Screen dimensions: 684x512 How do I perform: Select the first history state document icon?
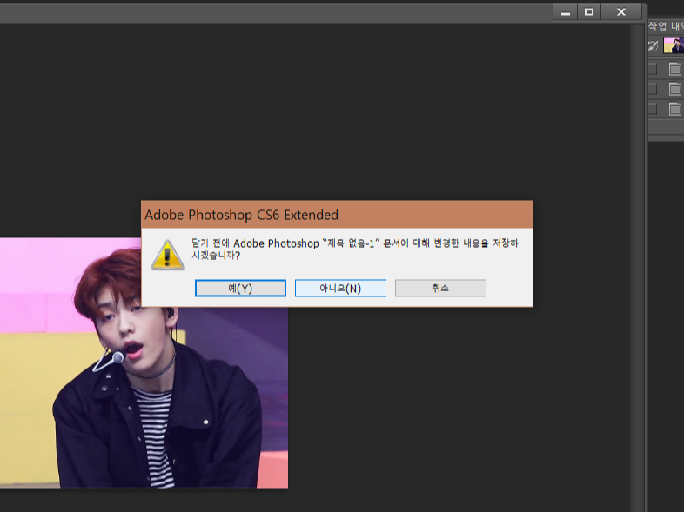(674, 69)
